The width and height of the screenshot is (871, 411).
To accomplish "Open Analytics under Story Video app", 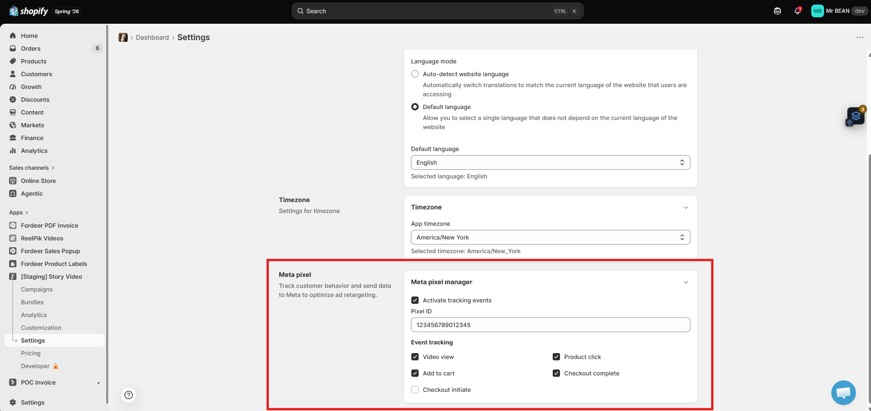I will tap(34, 315).
